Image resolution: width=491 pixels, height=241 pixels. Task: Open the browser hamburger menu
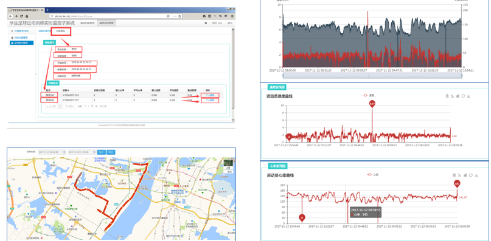tap(232, 16)
